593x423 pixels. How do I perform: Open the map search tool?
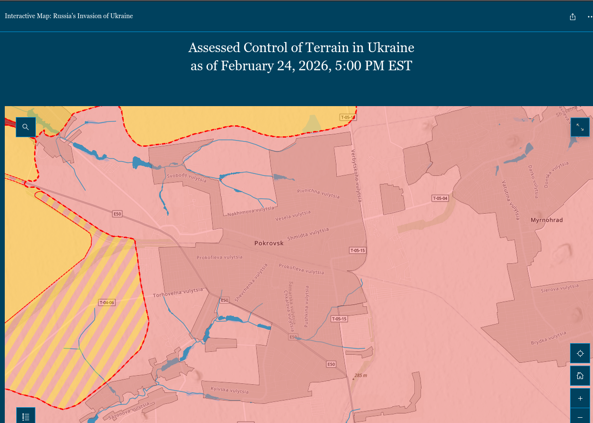click(x=26, y=127)
